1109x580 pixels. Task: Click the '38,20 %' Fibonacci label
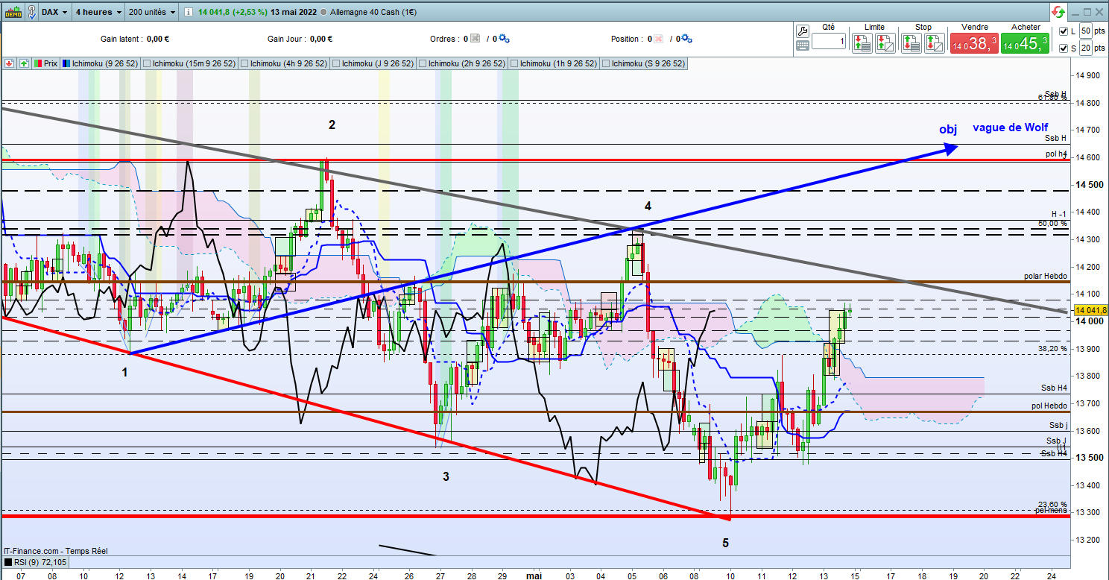1053,348
